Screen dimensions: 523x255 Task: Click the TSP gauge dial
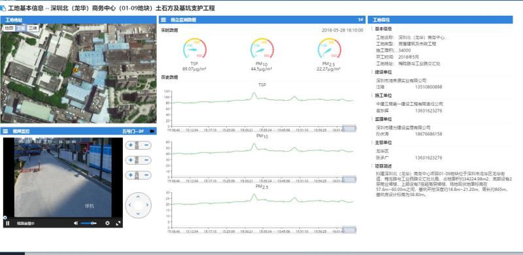click(194, 49)
